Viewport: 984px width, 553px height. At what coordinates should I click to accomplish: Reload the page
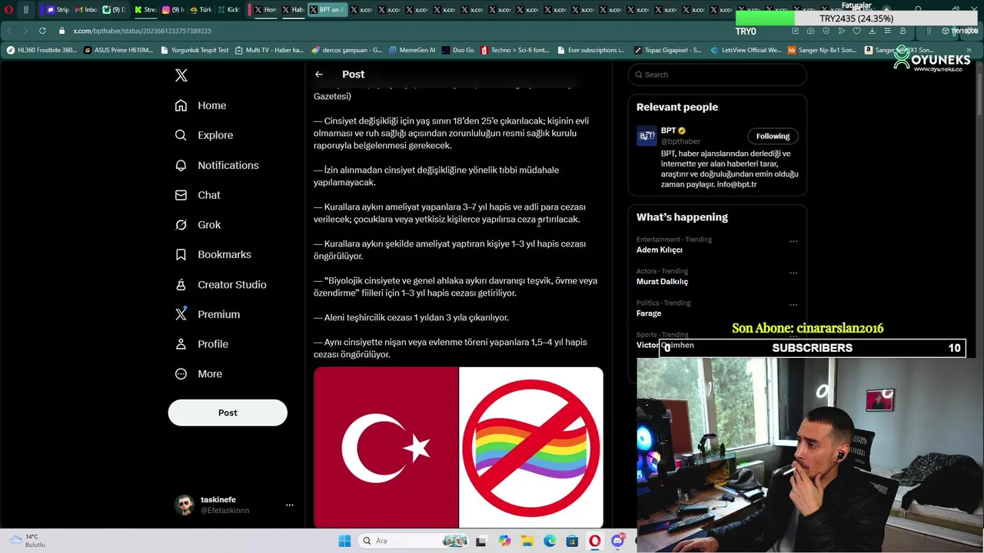pyautogui.click(x=42, y=31)
